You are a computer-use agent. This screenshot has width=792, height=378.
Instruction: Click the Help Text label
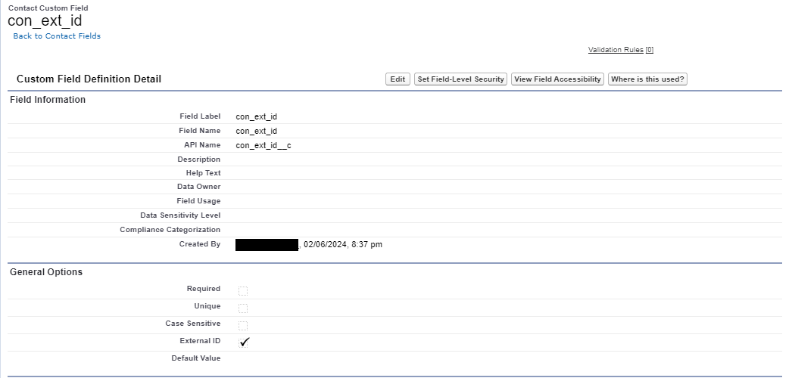tap(203, 173)
